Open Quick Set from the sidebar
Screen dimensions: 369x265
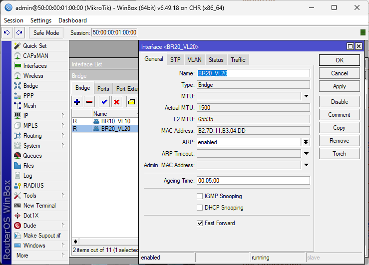tap(34, 46)
